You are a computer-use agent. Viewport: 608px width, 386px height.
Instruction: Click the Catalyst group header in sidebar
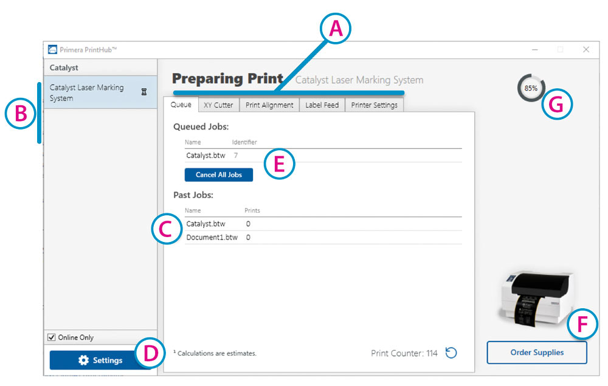100,67
